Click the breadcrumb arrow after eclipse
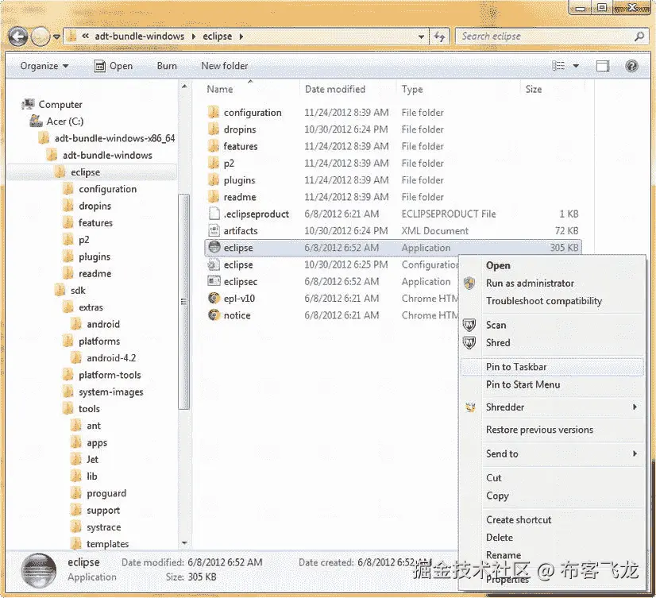 (241, 37)
